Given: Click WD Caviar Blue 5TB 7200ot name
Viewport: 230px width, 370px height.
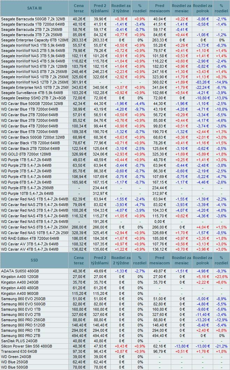Looking at the screenshot, I should point(29,132).
